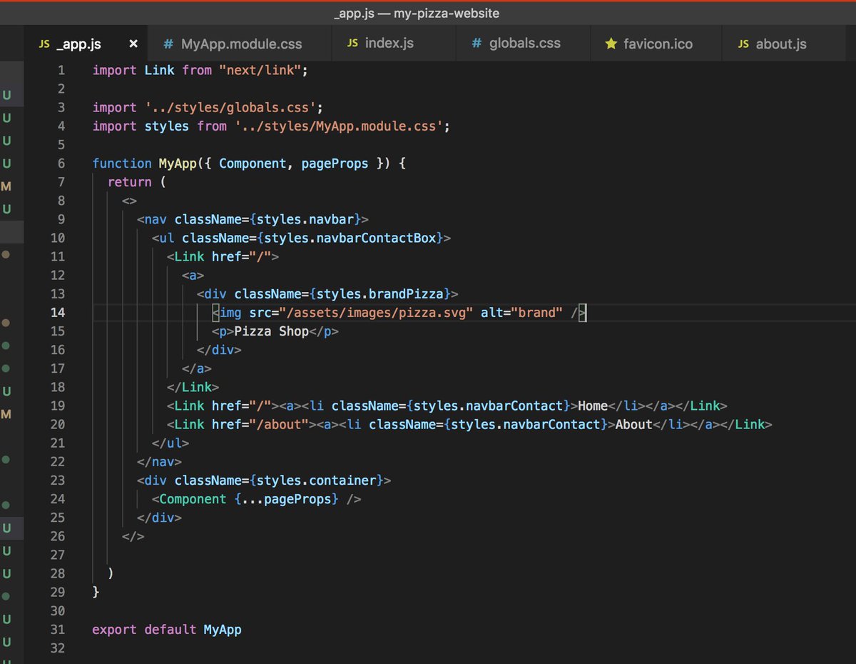The width and height of the screenshot is (856, 664).
Task: Switch to the _app.js tab
Action: click(86, 44)
